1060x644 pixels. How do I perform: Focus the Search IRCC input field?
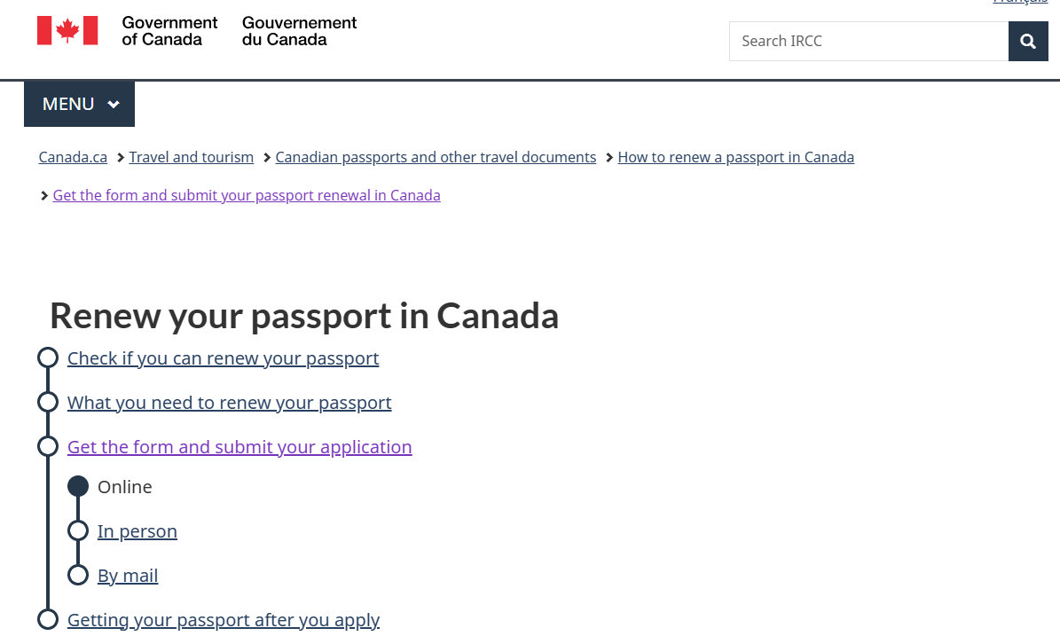[x=868, y=41]
